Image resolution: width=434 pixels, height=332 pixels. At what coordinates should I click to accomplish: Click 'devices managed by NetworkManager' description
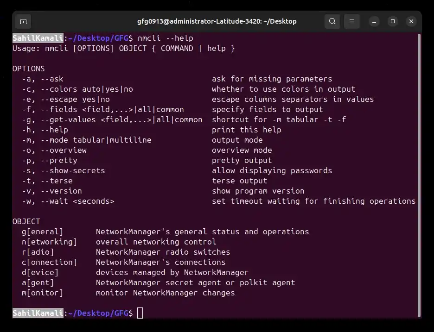pyautogui.click(x=172, y=273)
